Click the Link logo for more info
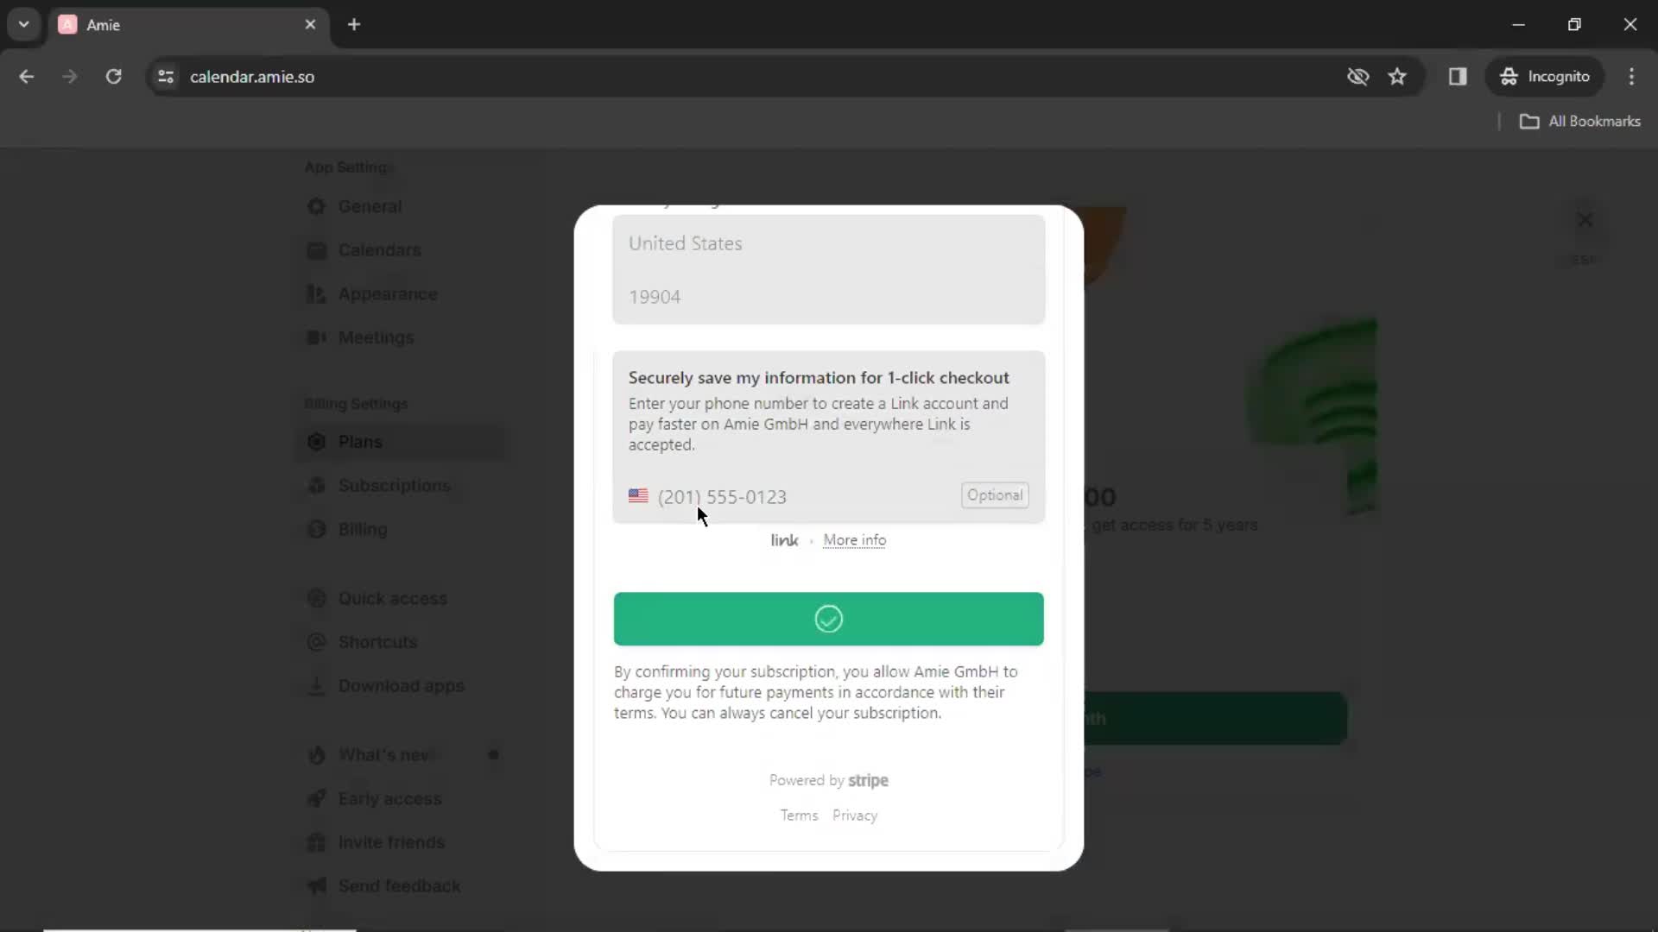The image size is (1658, 932). [783, 539]
